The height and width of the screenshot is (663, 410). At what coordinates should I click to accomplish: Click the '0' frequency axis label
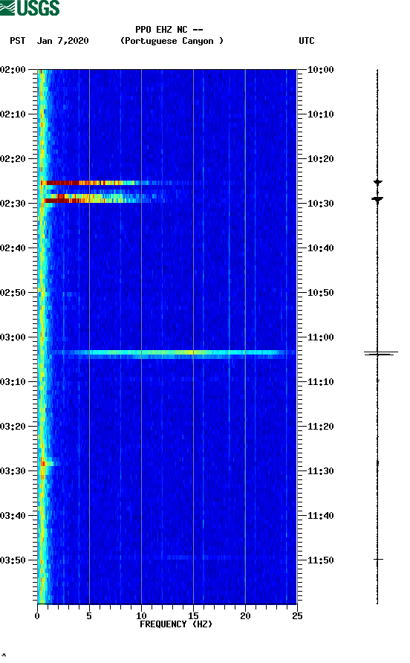coord(37,615)
